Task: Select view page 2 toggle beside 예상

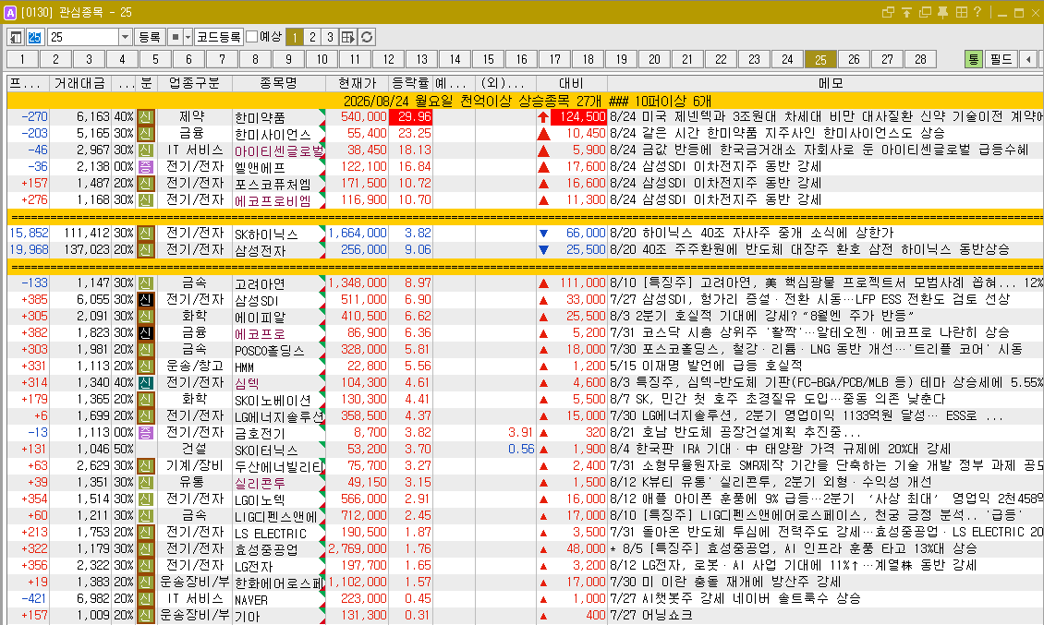Action: point(312,37)
